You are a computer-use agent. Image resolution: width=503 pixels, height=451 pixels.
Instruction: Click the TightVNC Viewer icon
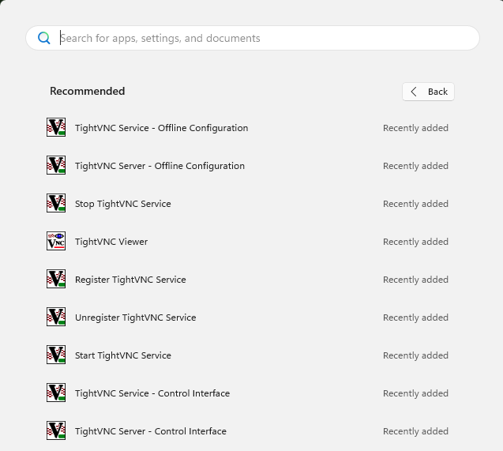(x=56, y=241)
